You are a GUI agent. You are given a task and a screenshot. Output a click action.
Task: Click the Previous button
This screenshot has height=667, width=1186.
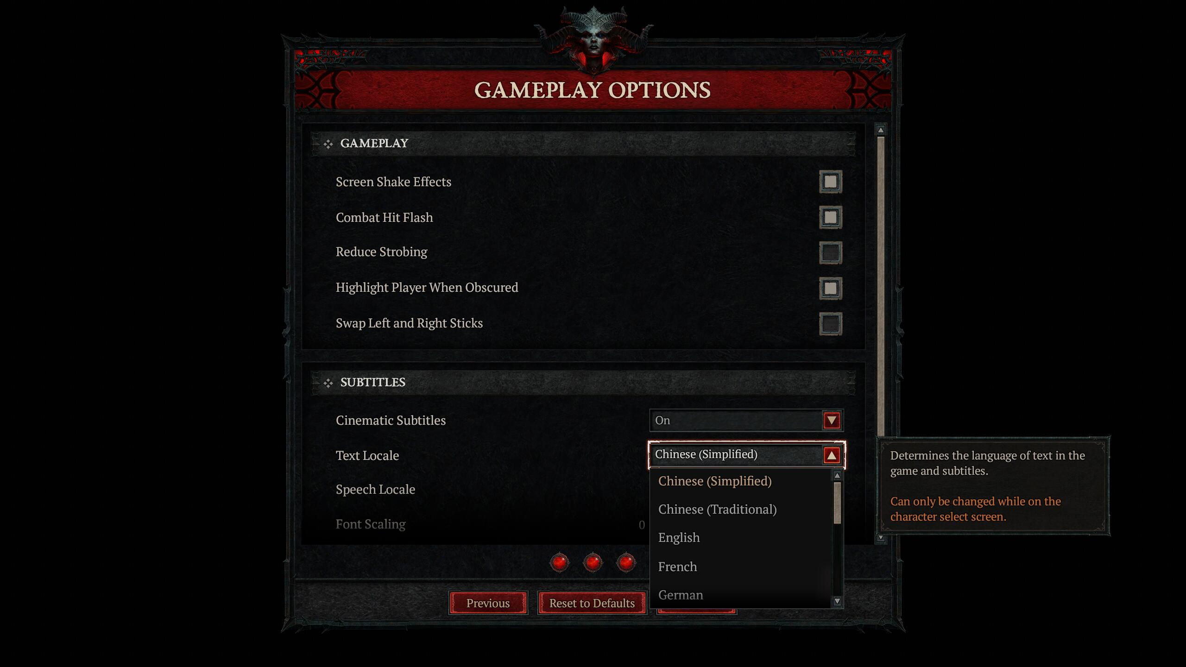(487, 602)
